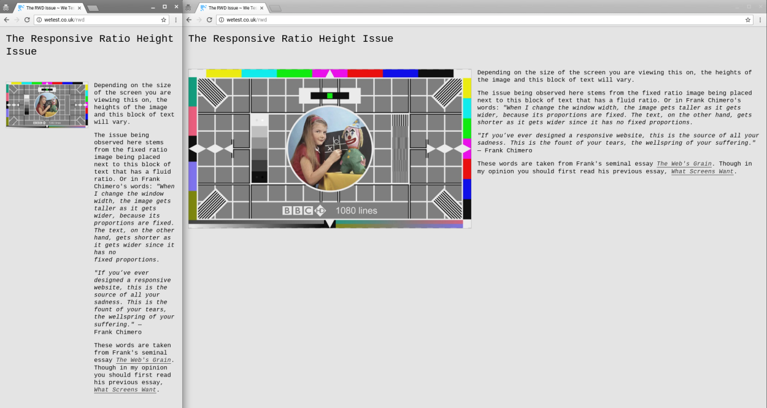Open 'The Web's Grain' link in the right window
Viewport: 767px width, 408px height.
683,164
